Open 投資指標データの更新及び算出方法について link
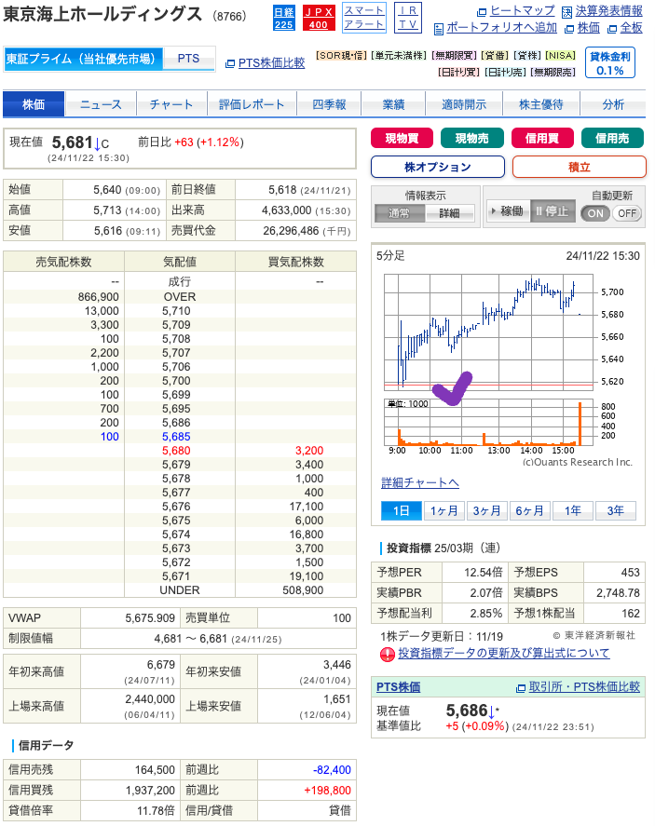 [503, 653]
